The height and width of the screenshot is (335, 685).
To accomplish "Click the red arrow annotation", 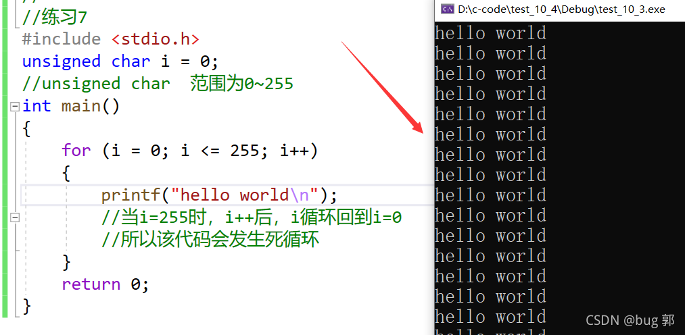I will click(x=383, y=88).
